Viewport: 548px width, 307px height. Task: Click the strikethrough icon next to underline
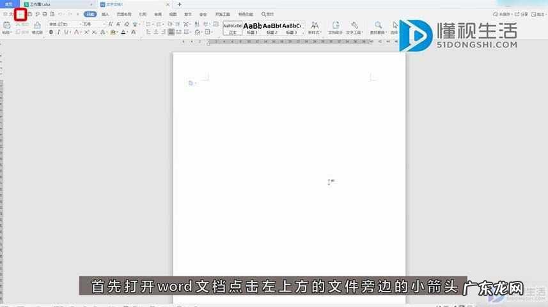[76, 32]
